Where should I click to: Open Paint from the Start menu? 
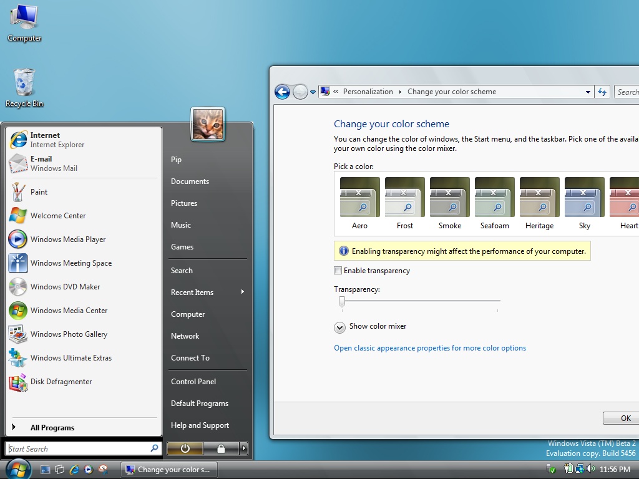(x=84, y=192)
